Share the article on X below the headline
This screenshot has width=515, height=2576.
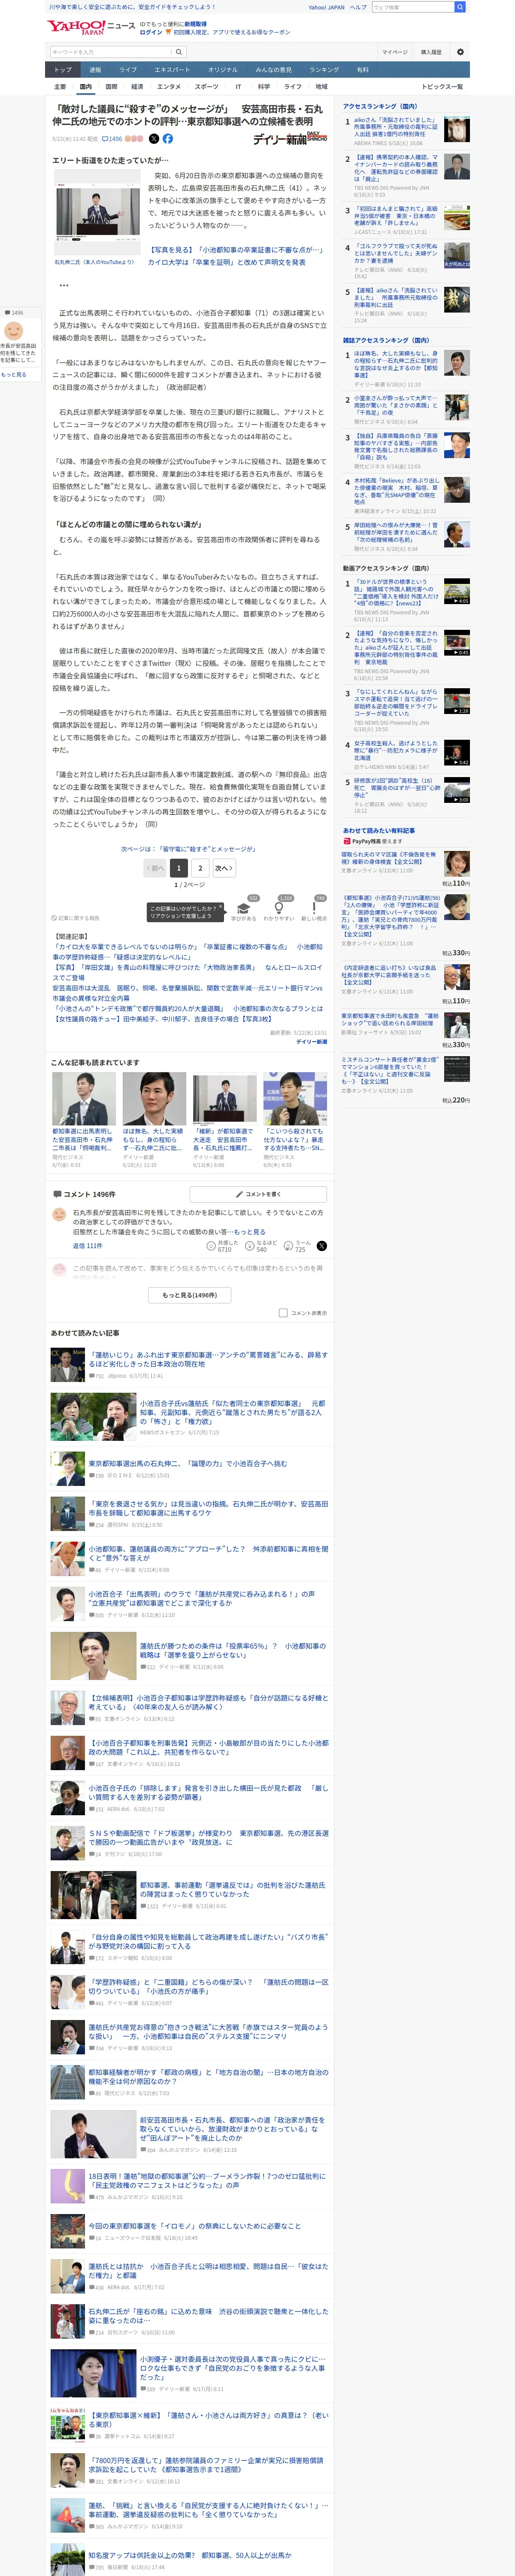[x=154, y=139]
